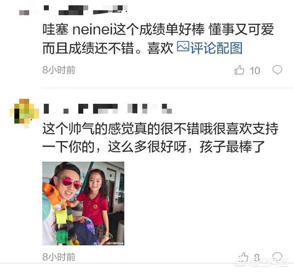Select the second comment text 这个帅气的感觉
Screen dimensions: 294x272
(160, 137)
